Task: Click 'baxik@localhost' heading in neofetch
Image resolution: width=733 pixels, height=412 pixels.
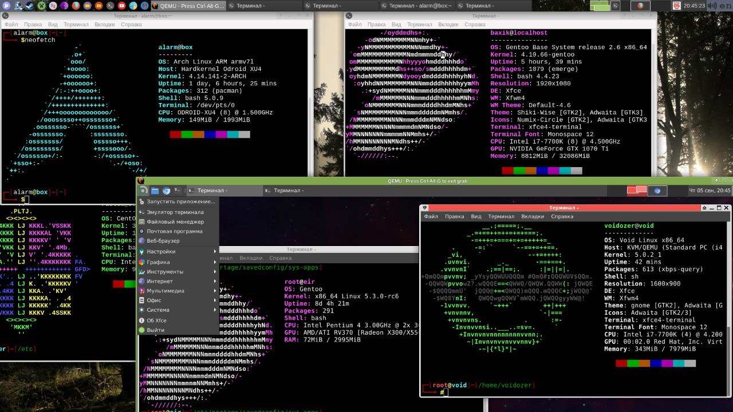Action: tap(519, 33)
